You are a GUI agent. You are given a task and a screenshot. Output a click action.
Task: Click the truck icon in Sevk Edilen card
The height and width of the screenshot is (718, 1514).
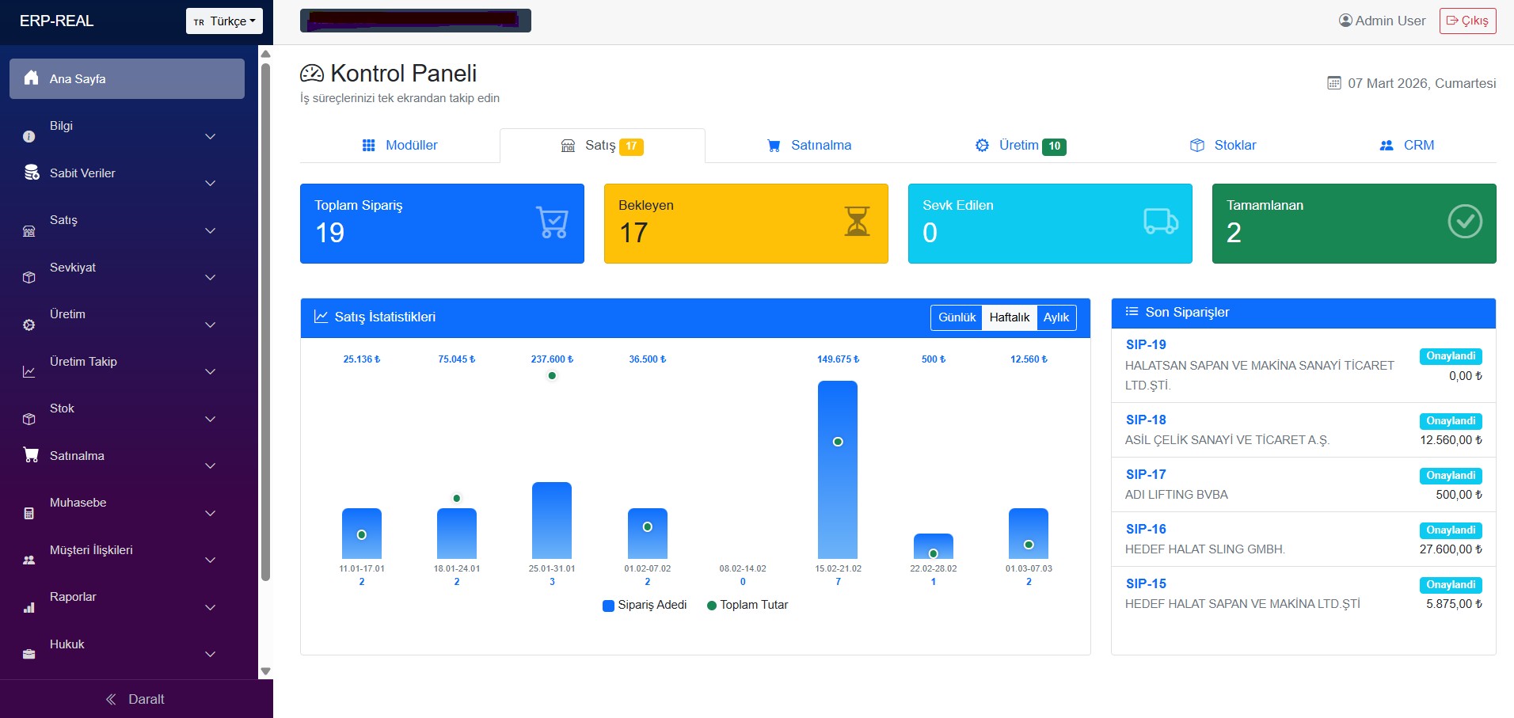[1161, 221]
